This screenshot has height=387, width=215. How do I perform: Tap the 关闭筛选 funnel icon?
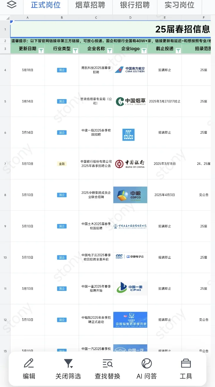click(x=68, y=363)
